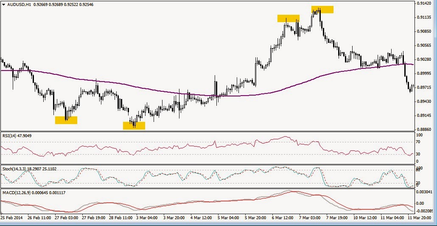Click the 70 level on the RSI scale

(418, 142)
